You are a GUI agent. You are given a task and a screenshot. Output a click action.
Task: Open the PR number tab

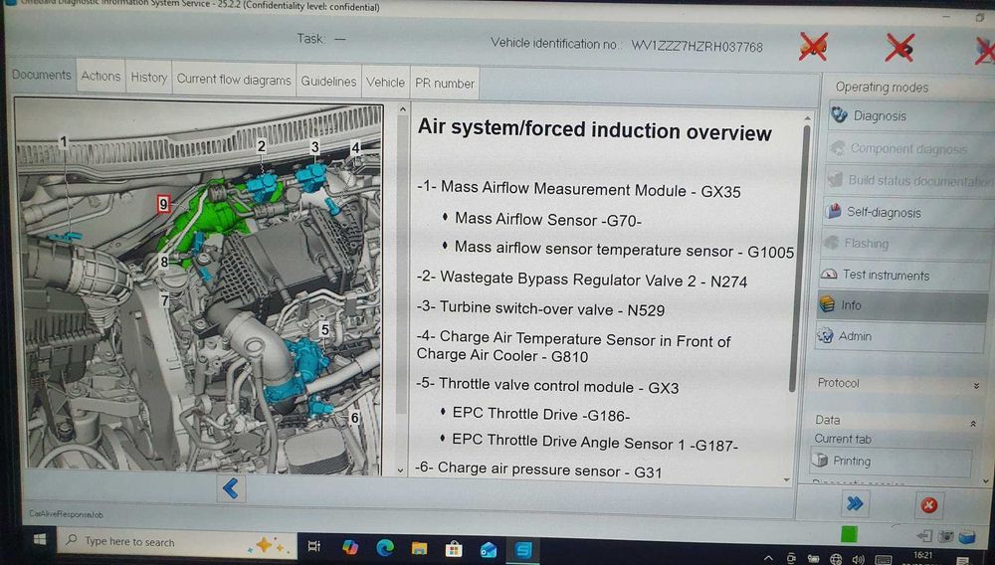(444, 84)
